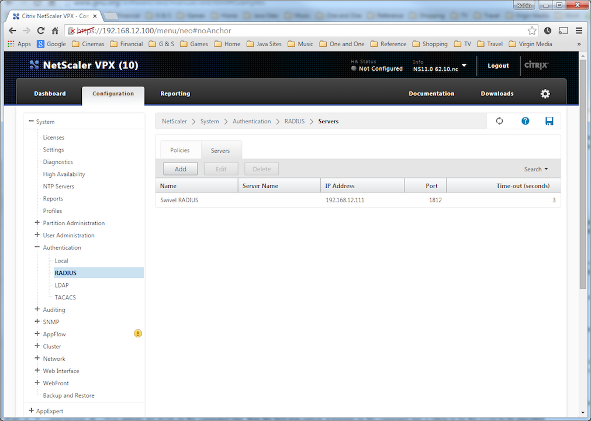Expand the AppExpert section
Viewport: 591px width, 421px height.
point(31,410)
